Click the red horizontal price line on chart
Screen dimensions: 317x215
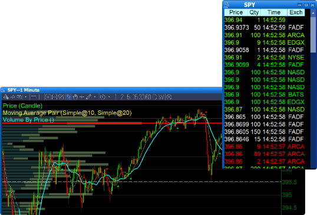[111, 123]
